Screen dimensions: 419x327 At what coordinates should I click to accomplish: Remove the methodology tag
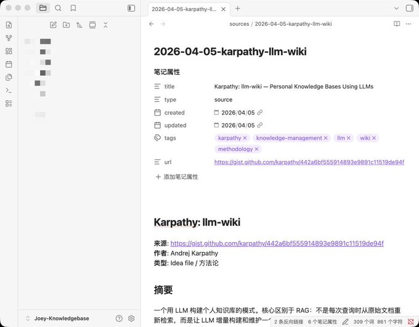[256, 149]
